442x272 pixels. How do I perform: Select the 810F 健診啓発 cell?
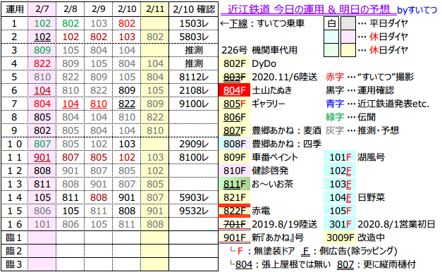coord(234,171)
